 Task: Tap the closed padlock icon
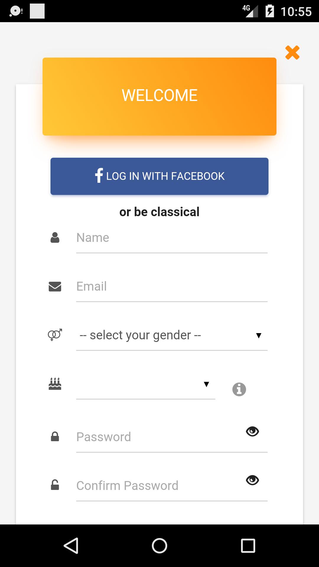click(55, 436)
